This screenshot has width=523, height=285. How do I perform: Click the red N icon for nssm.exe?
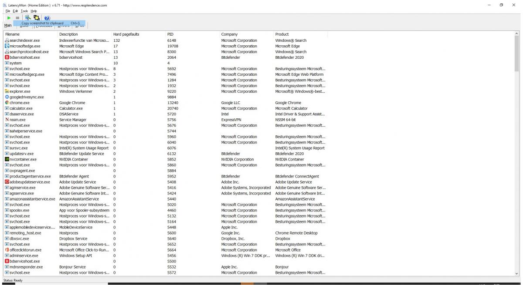[x=7, y=120]
